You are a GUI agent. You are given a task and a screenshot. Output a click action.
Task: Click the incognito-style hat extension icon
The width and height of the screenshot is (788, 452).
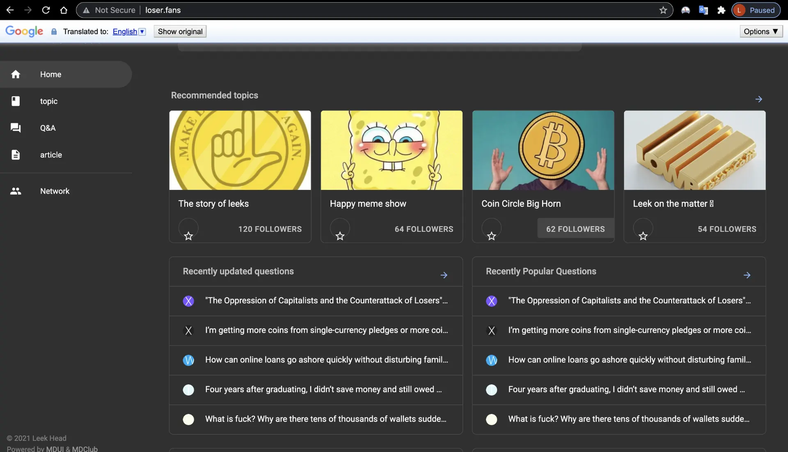pos(685,10)
